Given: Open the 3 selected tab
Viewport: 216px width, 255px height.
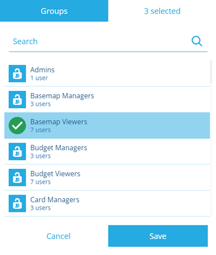Looking at the screenshot, I should pos(162,11).
